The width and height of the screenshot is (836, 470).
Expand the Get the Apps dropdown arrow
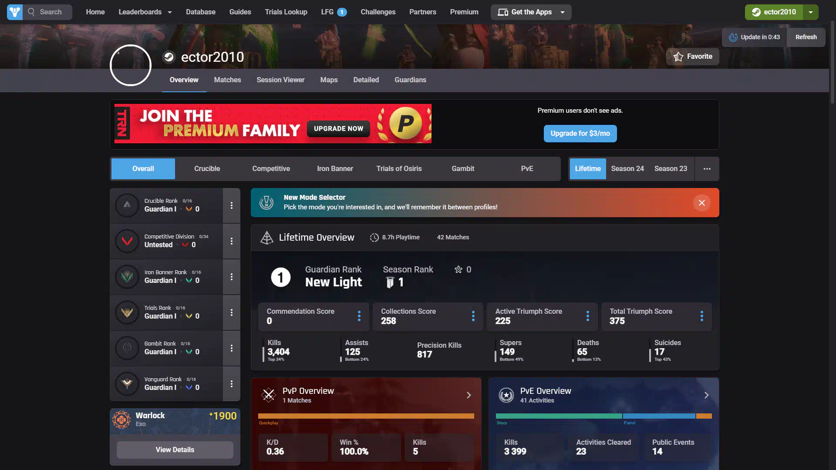(x=563, y=12)
